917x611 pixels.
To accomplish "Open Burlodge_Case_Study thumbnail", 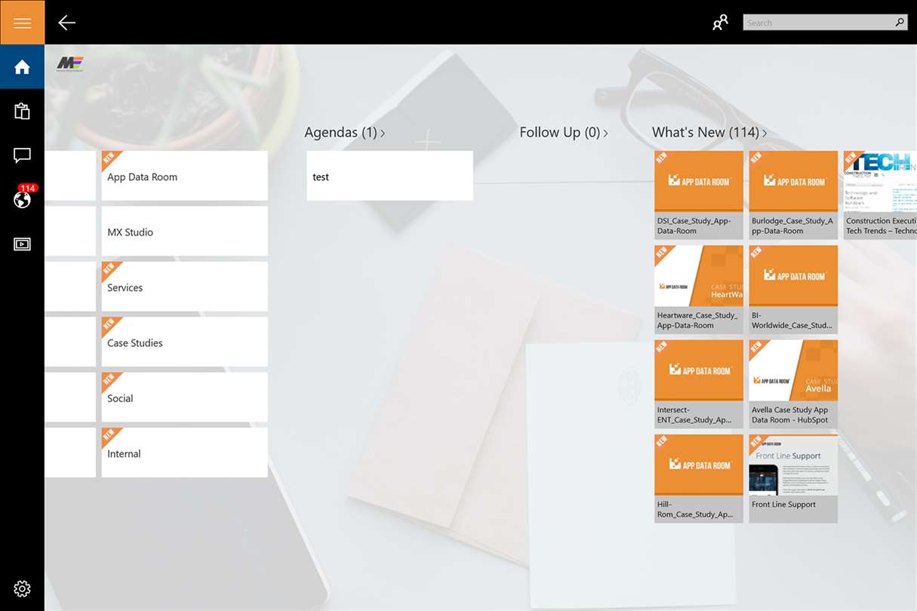I will (x=793, y=195).
